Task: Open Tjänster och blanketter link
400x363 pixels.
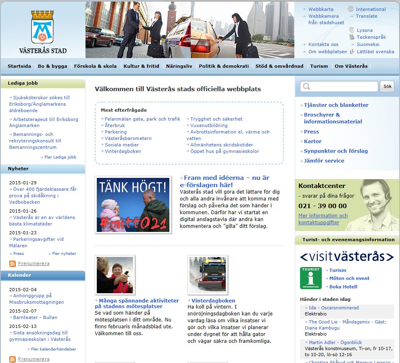Action: (336, 105)
